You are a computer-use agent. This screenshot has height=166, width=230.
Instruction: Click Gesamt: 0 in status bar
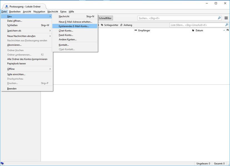(219, 164)
